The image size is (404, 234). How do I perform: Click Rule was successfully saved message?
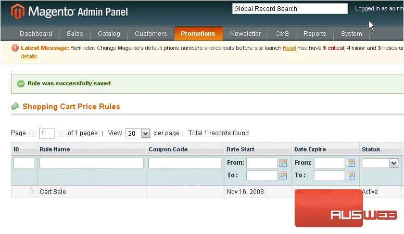[69, 83]
